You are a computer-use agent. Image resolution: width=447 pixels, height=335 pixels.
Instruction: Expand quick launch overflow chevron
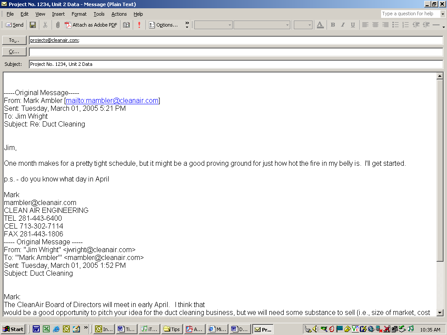click(x=86, y=327)
